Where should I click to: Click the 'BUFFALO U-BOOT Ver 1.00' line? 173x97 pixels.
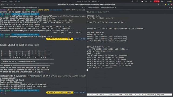pyautogui.click(x=98, y=47)
